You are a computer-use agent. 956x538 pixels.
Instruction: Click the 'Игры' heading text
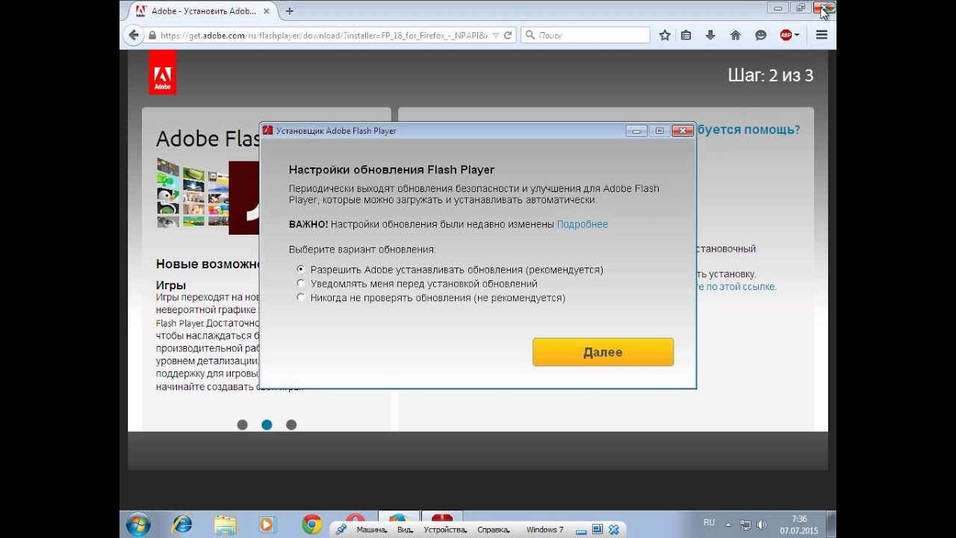pyautogui.click(x=171, y=285)
